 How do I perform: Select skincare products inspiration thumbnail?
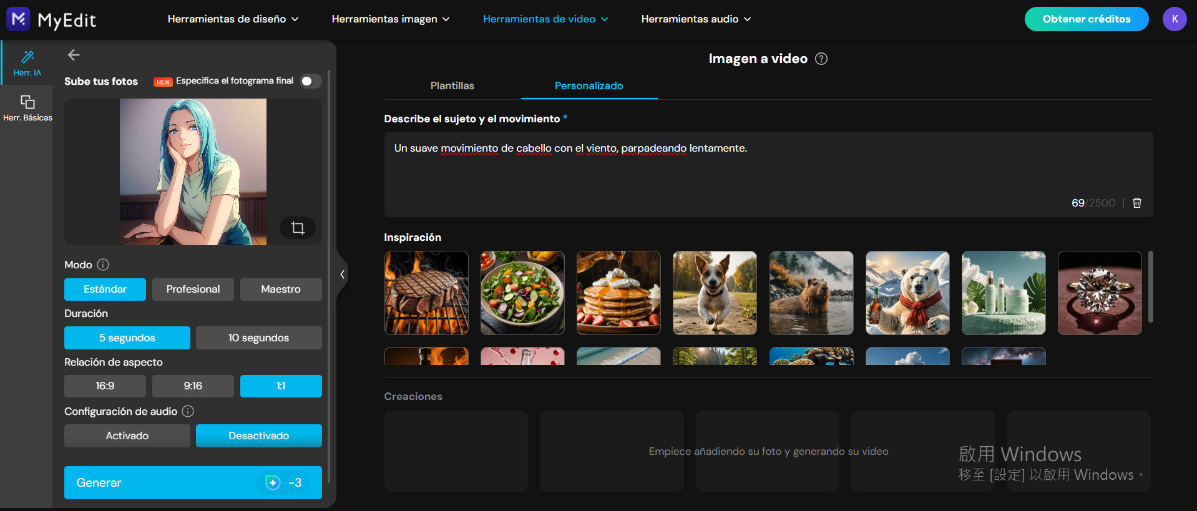(1004, 293)
